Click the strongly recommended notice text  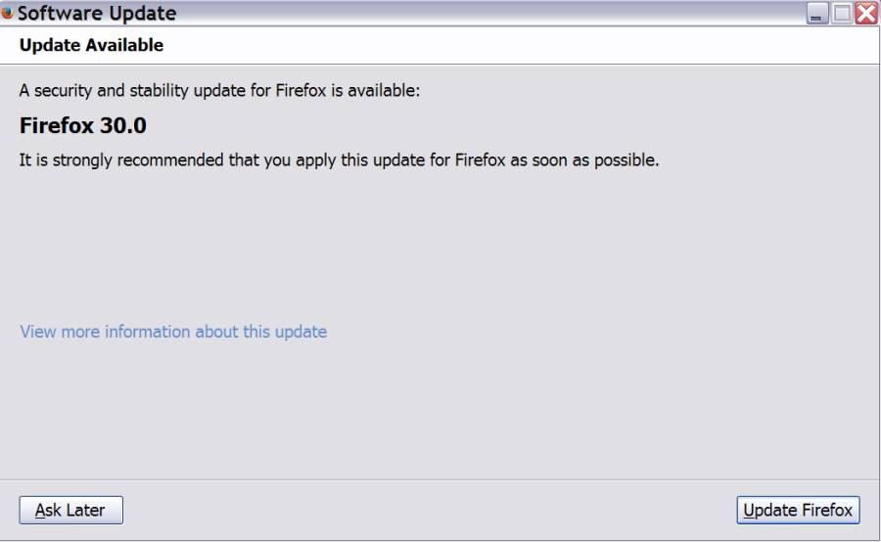click(x=339, y=160)
